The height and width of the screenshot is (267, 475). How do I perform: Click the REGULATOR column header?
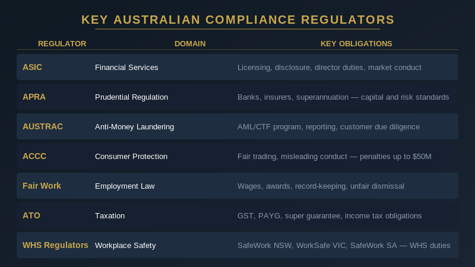point(62,43)
